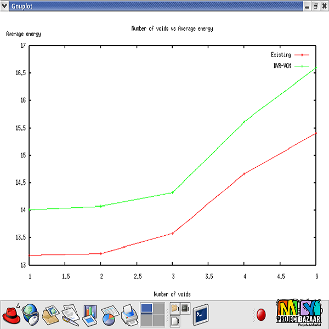This screenshot has height=329, width=329.
Task: Launch the web browser globe icon
Action: click(x=31, y=315)
